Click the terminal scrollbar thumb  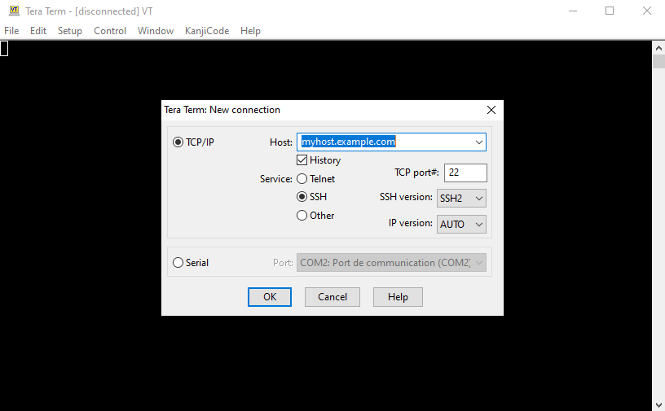pos(658,61)
